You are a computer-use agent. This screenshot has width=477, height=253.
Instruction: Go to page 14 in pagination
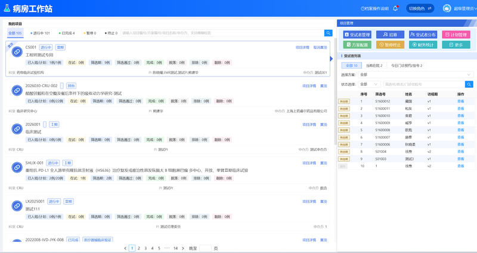click(x=175, y=248)
